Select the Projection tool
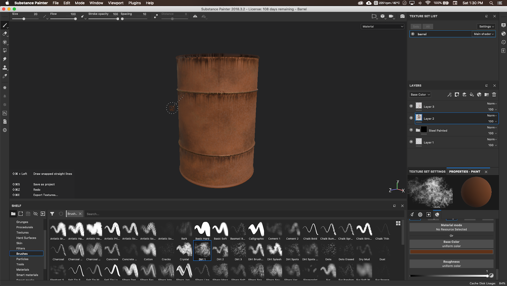 pyautogui.click(x=4, y=42)
